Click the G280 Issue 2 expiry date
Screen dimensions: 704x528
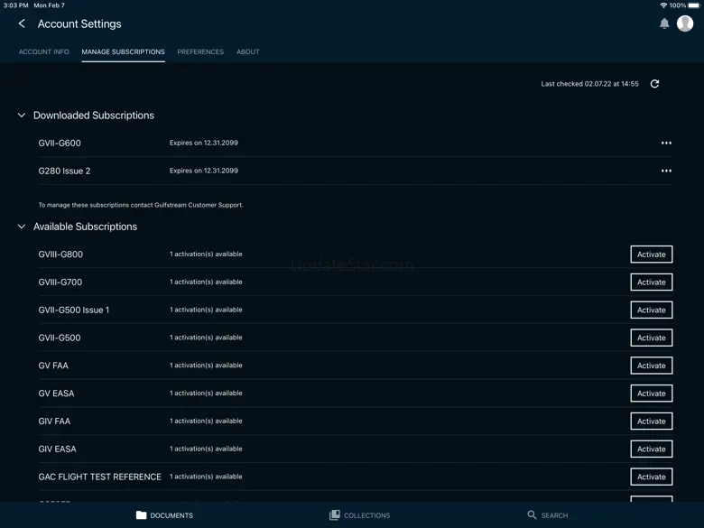pyautogui.click(x=204, y=171)
